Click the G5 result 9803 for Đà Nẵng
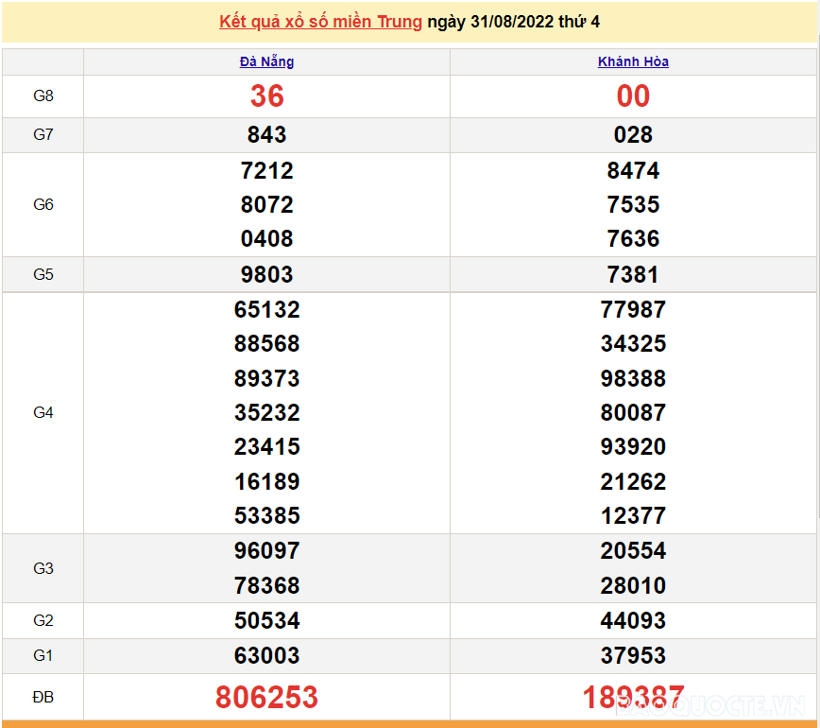Screen dimensions: 820x728 point(266,274)
